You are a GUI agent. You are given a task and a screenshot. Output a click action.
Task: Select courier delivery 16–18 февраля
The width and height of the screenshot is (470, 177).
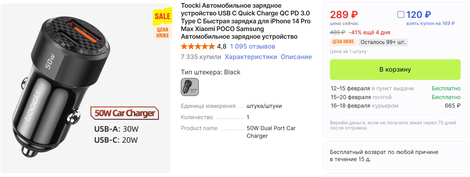364,106
